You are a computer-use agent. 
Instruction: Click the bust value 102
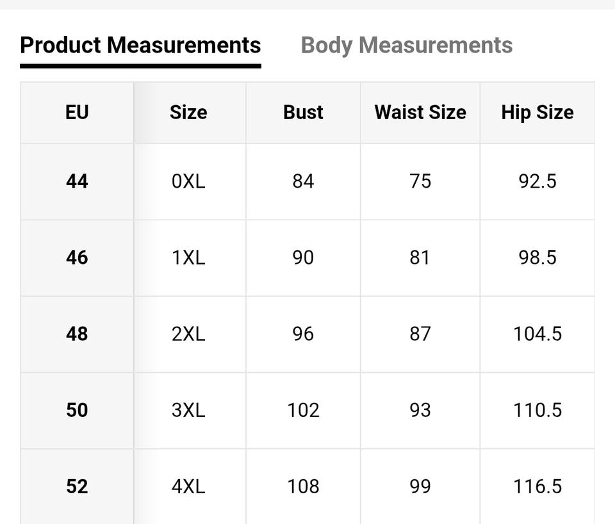pyautogui.click(x=303, y=410)
